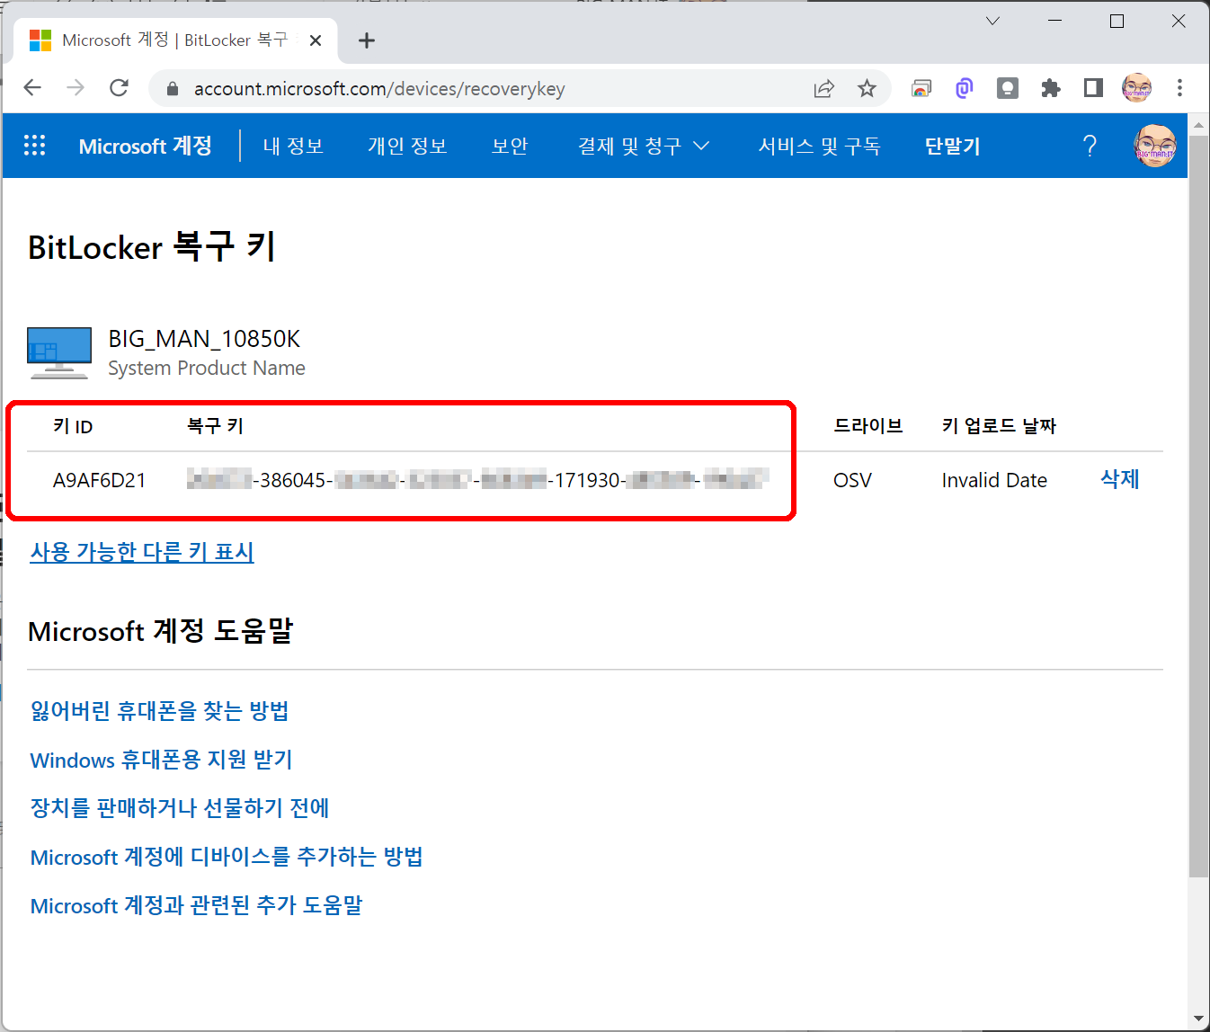The height and width of the screenshot is (1032, 1210).
Task: Go to Microsoft 계정 home
Action: [146, 146]
